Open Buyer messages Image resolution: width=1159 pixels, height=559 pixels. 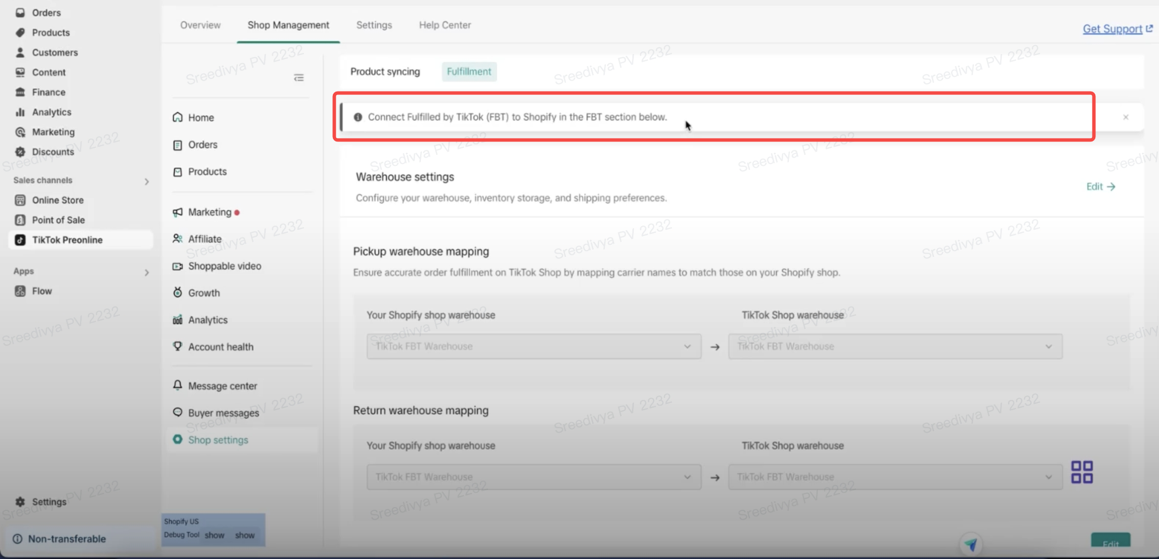pos(223,413)
